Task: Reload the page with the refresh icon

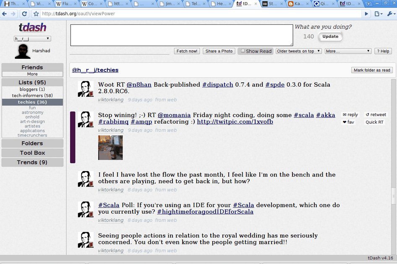Action: coord(24,14)
